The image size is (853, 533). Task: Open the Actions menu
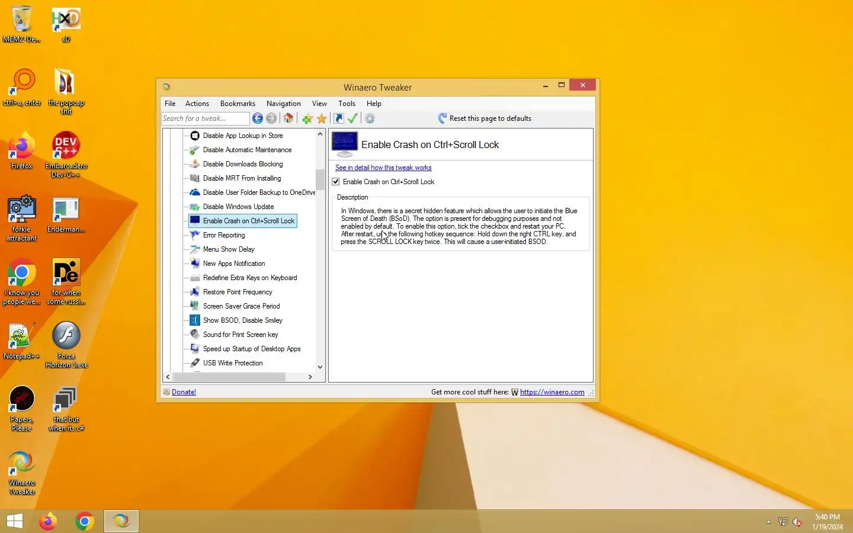(x=197, y=104)
